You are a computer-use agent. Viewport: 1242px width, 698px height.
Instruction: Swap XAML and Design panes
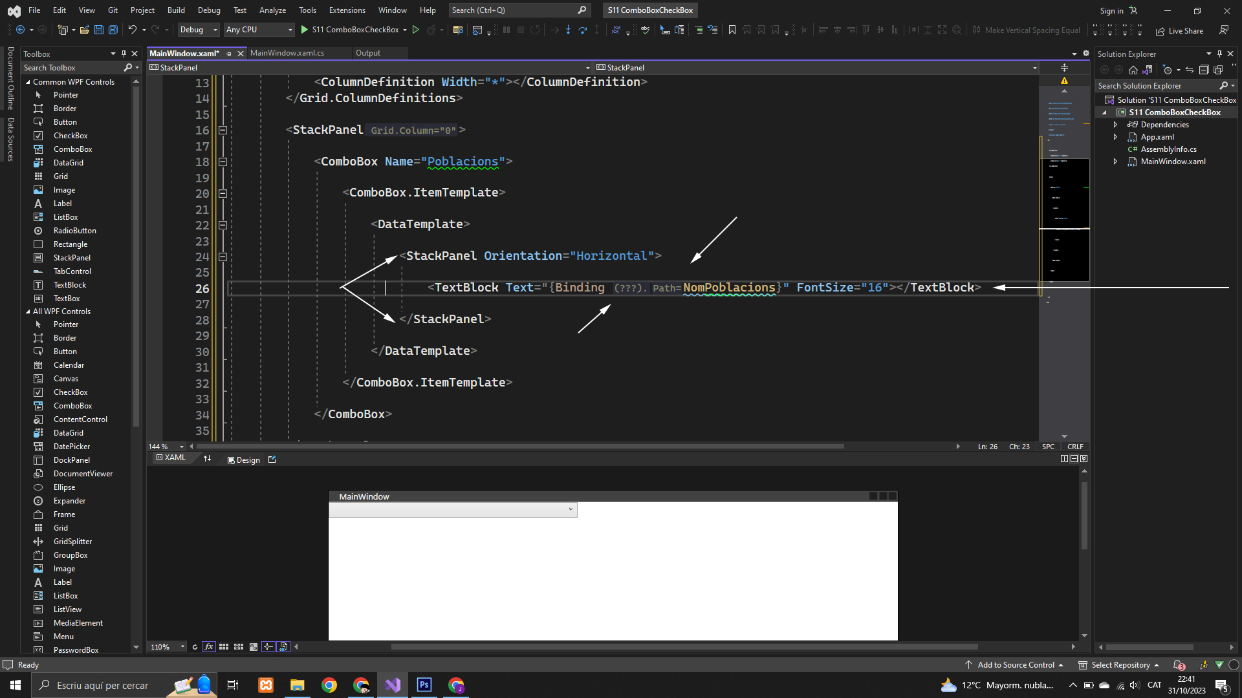point(207,459)
